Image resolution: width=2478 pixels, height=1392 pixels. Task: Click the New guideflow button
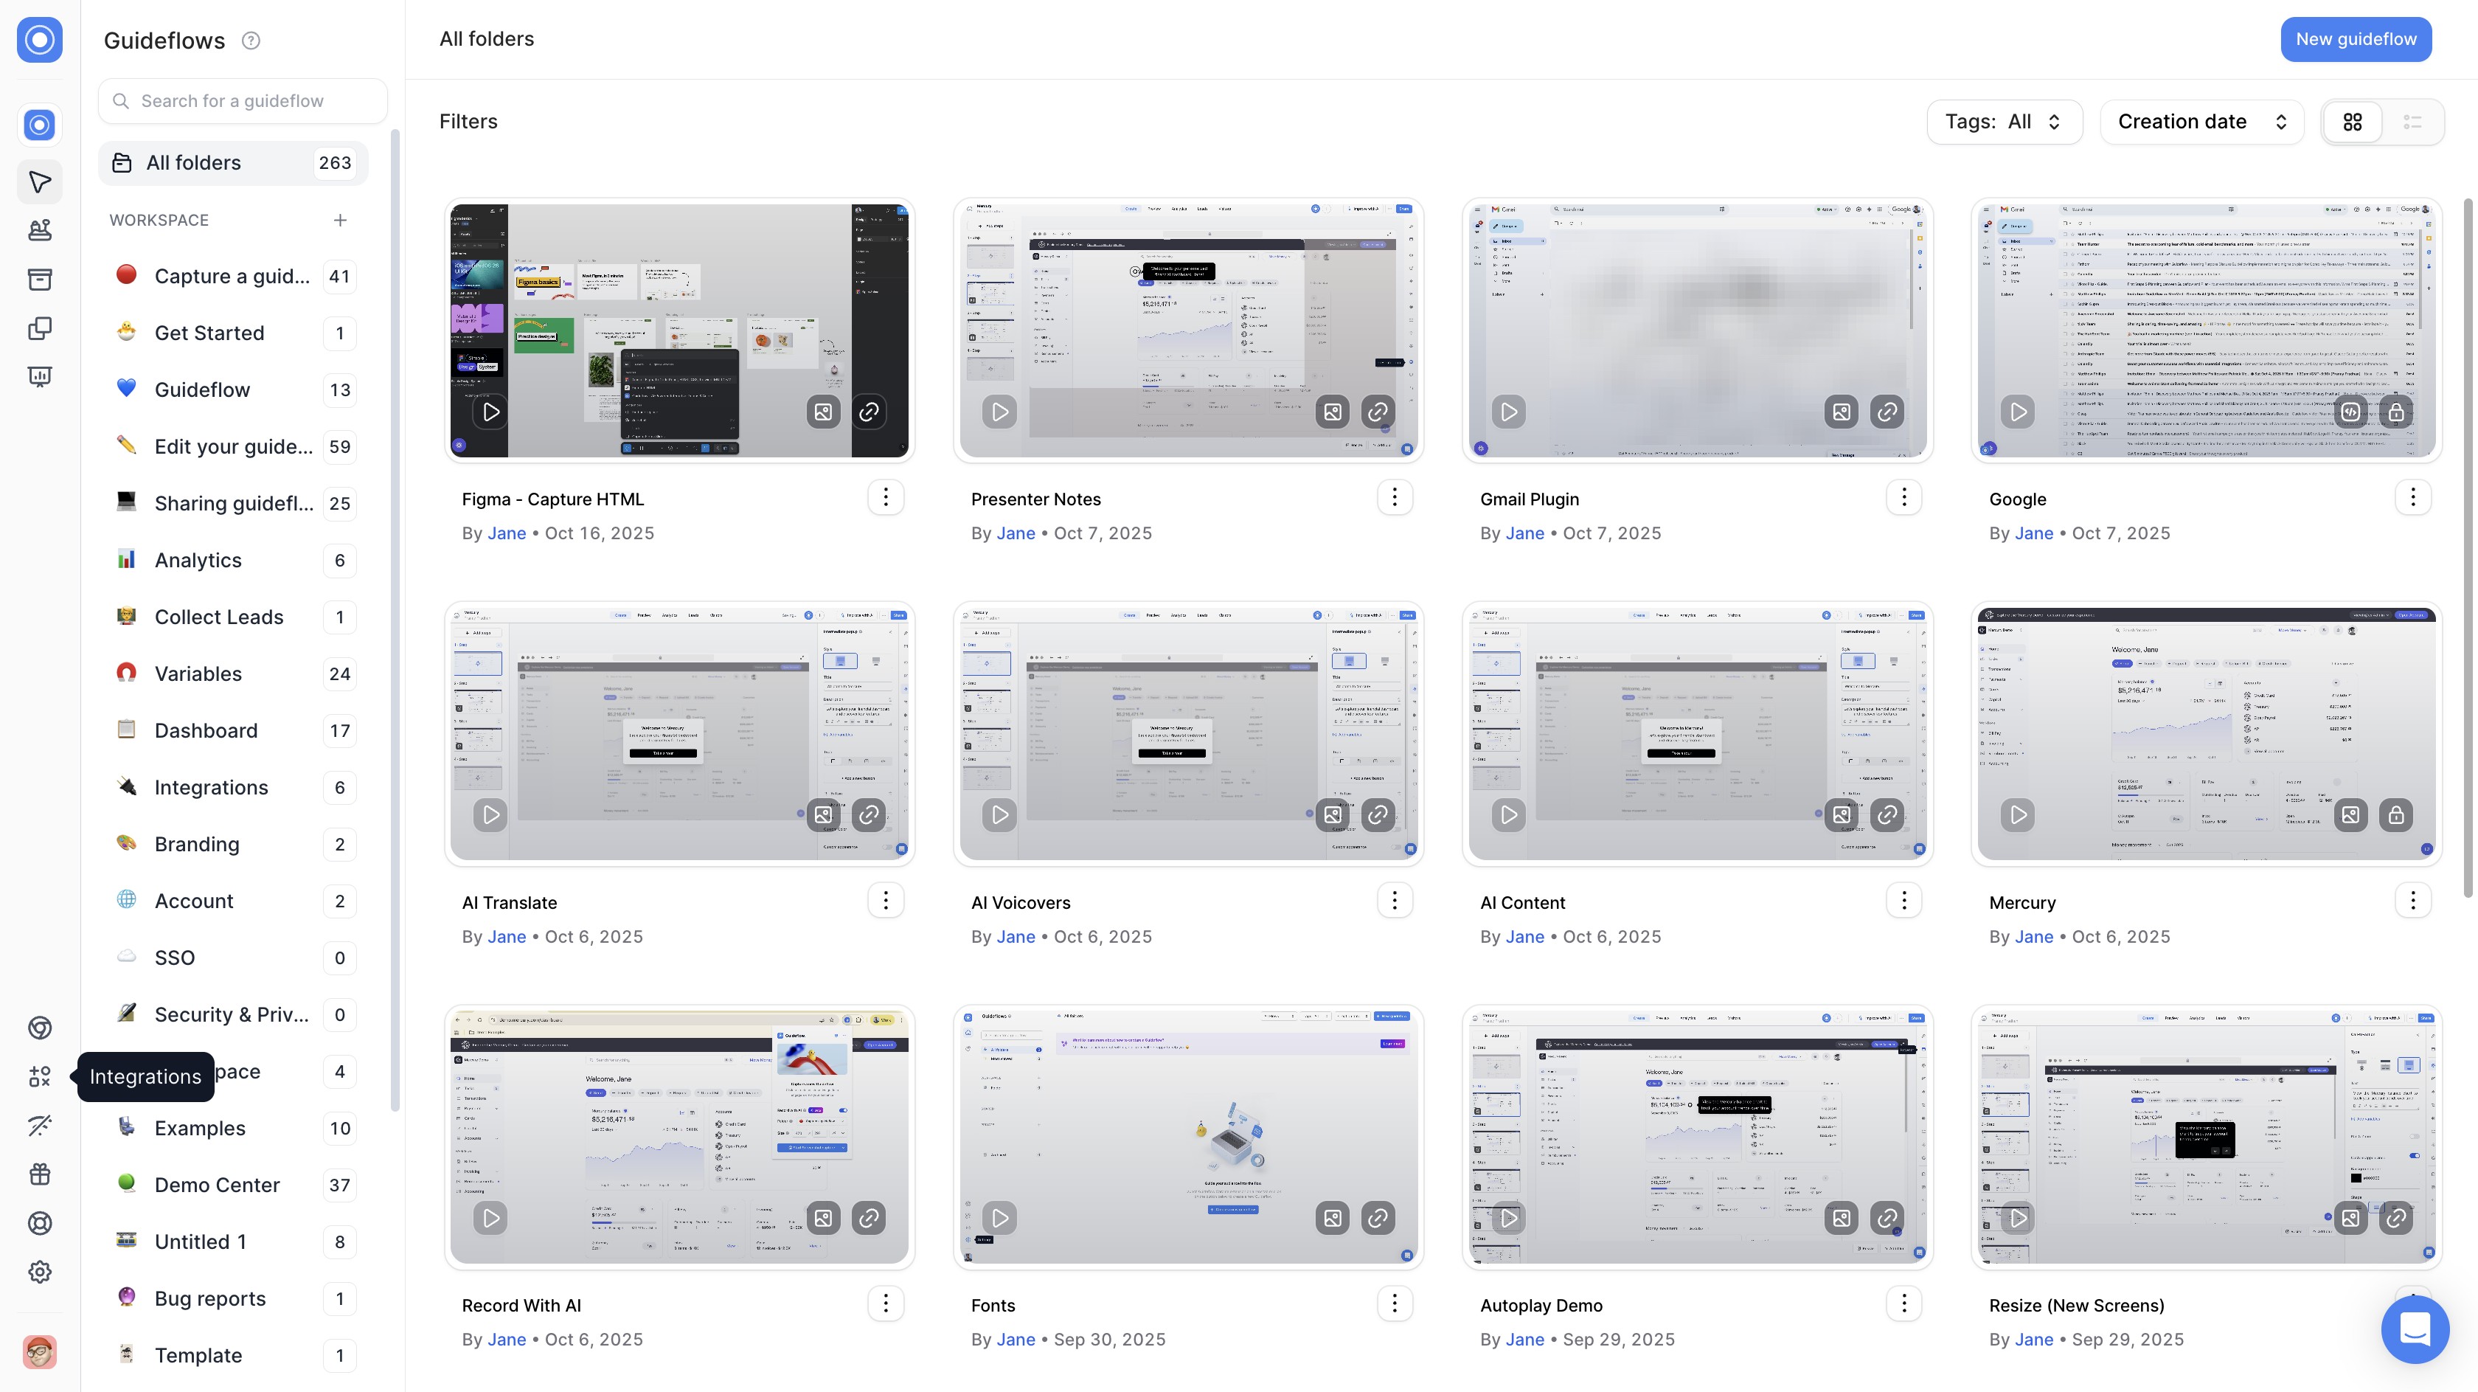point(2356,39)
